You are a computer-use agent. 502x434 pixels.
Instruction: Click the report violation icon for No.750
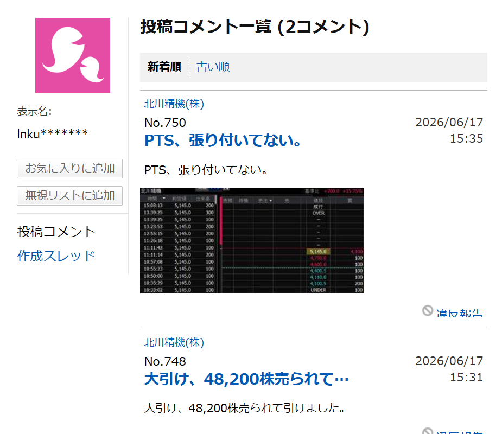point(428,310)
